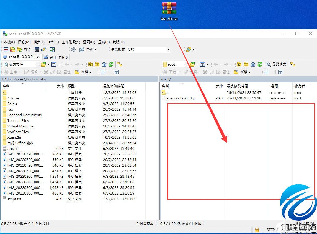Click the session lock icon in status bar
The width and height of the screenshot is (317, 234).
coord(257,230)
